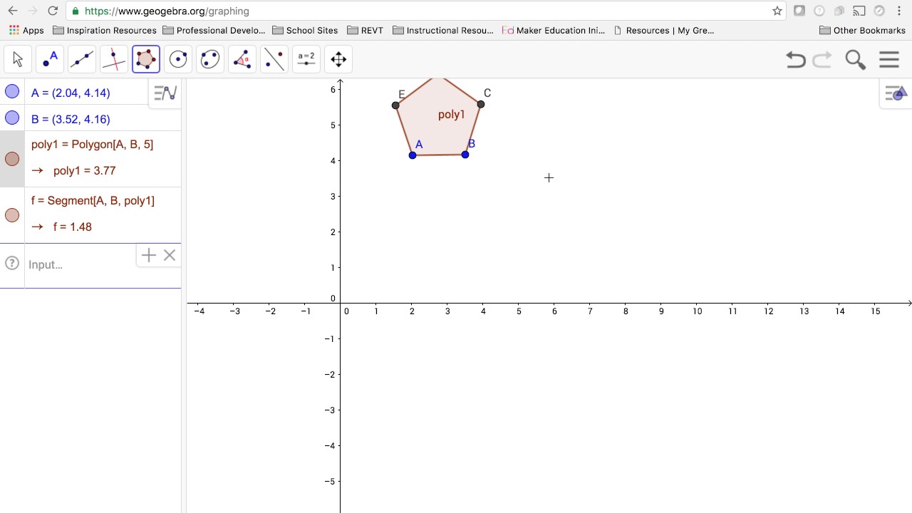Open input help question mark
This screenshot has width=912, height=513.
pyautogui.click(x=12, y=264)
